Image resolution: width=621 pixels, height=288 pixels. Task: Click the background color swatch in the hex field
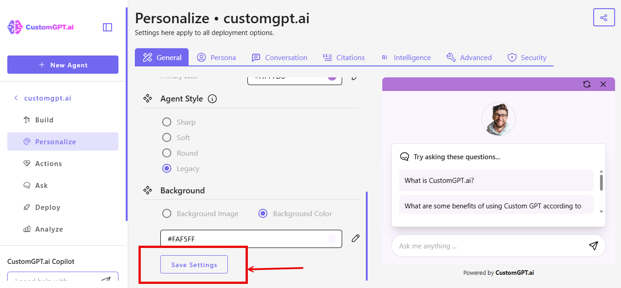coord(331,238)
